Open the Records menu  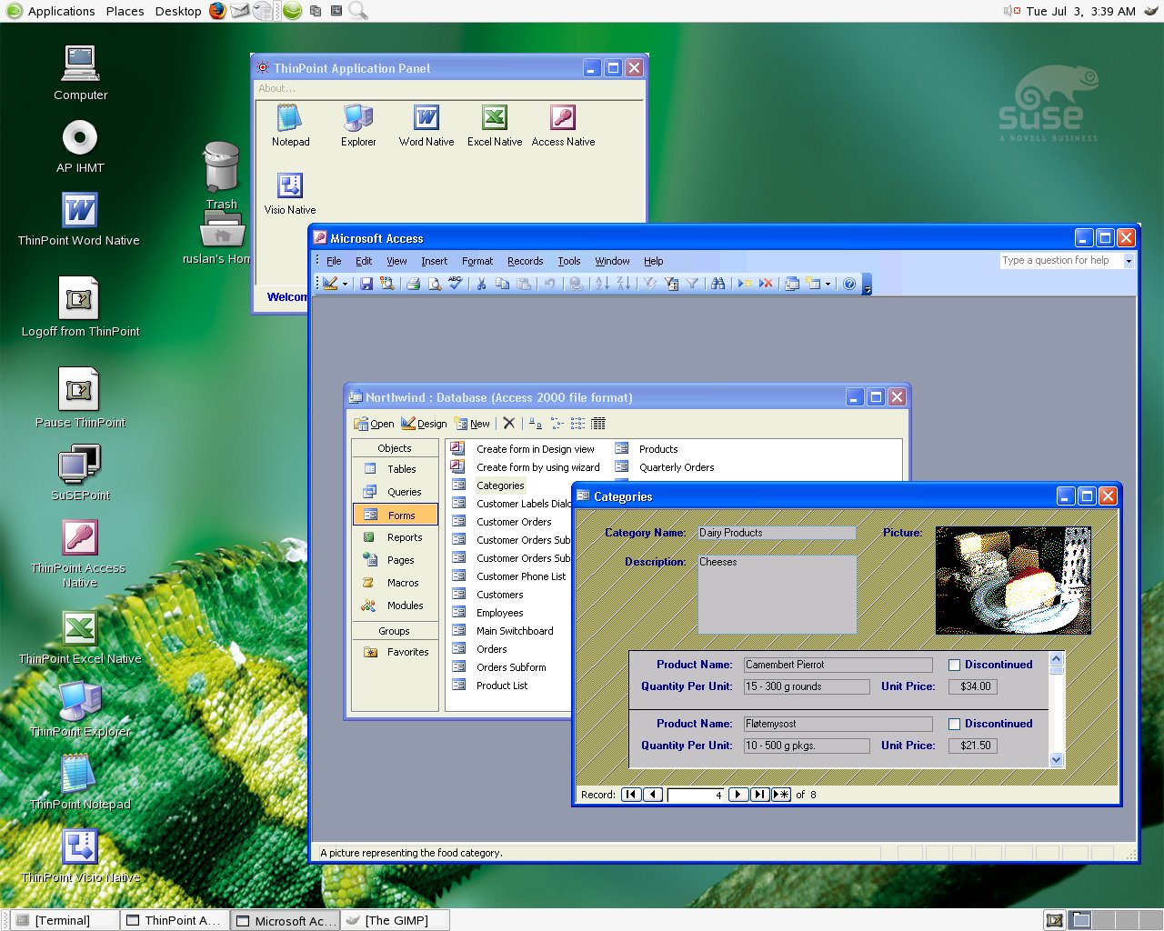tap(525, 261)
